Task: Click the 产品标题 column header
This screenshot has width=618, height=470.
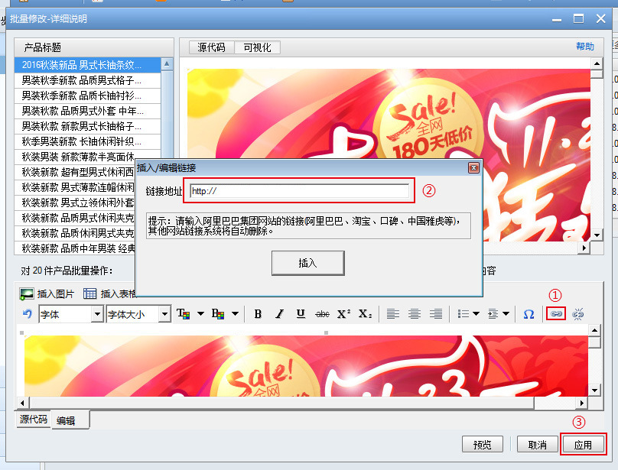Action: tap(94, 47)
